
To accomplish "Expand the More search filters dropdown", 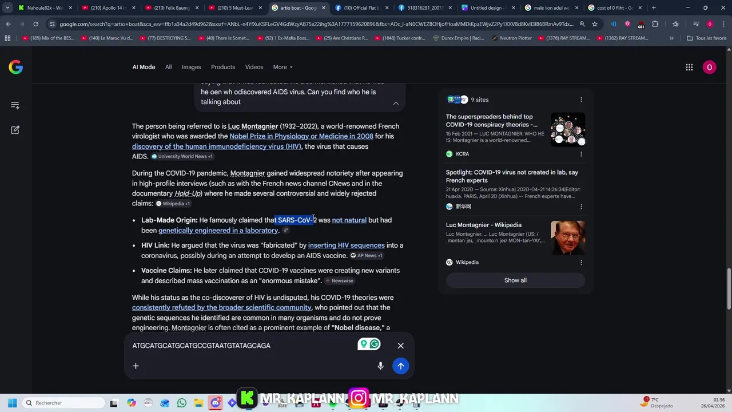I will (283, 67).
